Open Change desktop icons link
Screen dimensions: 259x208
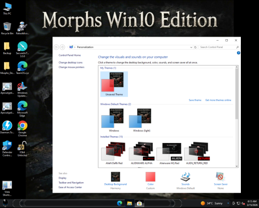pyautogui.click(x=70, y=62)
